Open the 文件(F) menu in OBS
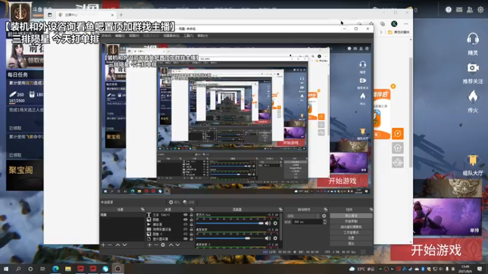 tap(106, 36)
